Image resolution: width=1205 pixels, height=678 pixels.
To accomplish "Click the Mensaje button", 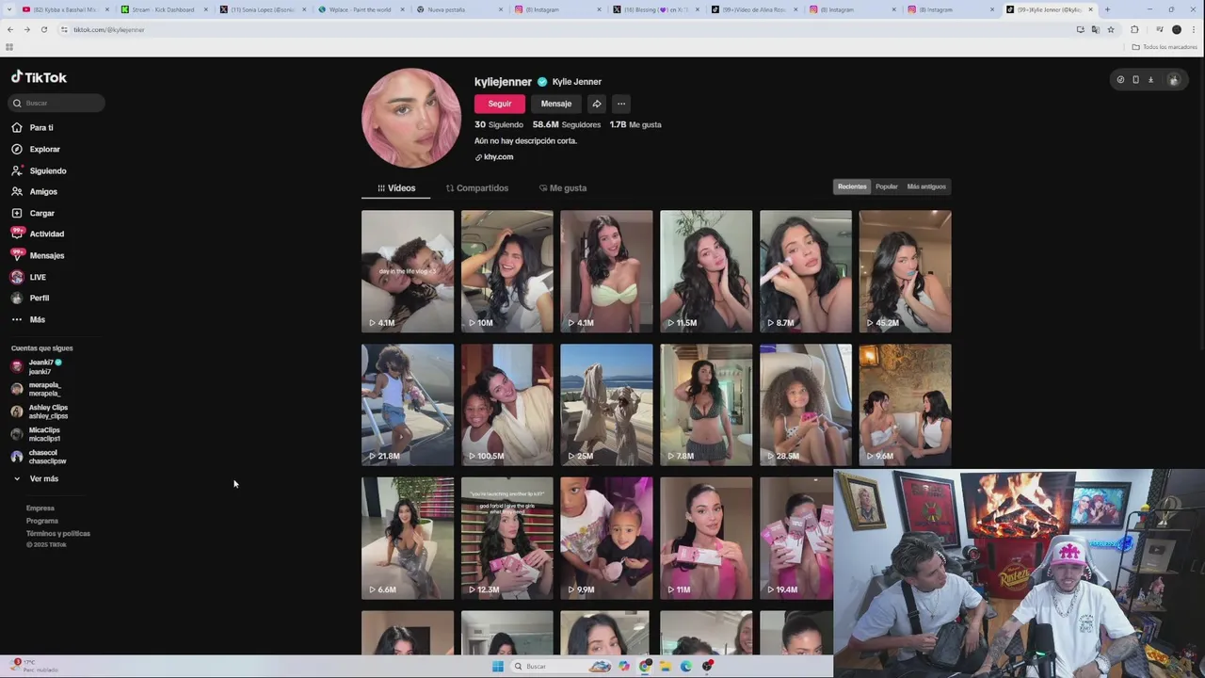I will [556, 104].
